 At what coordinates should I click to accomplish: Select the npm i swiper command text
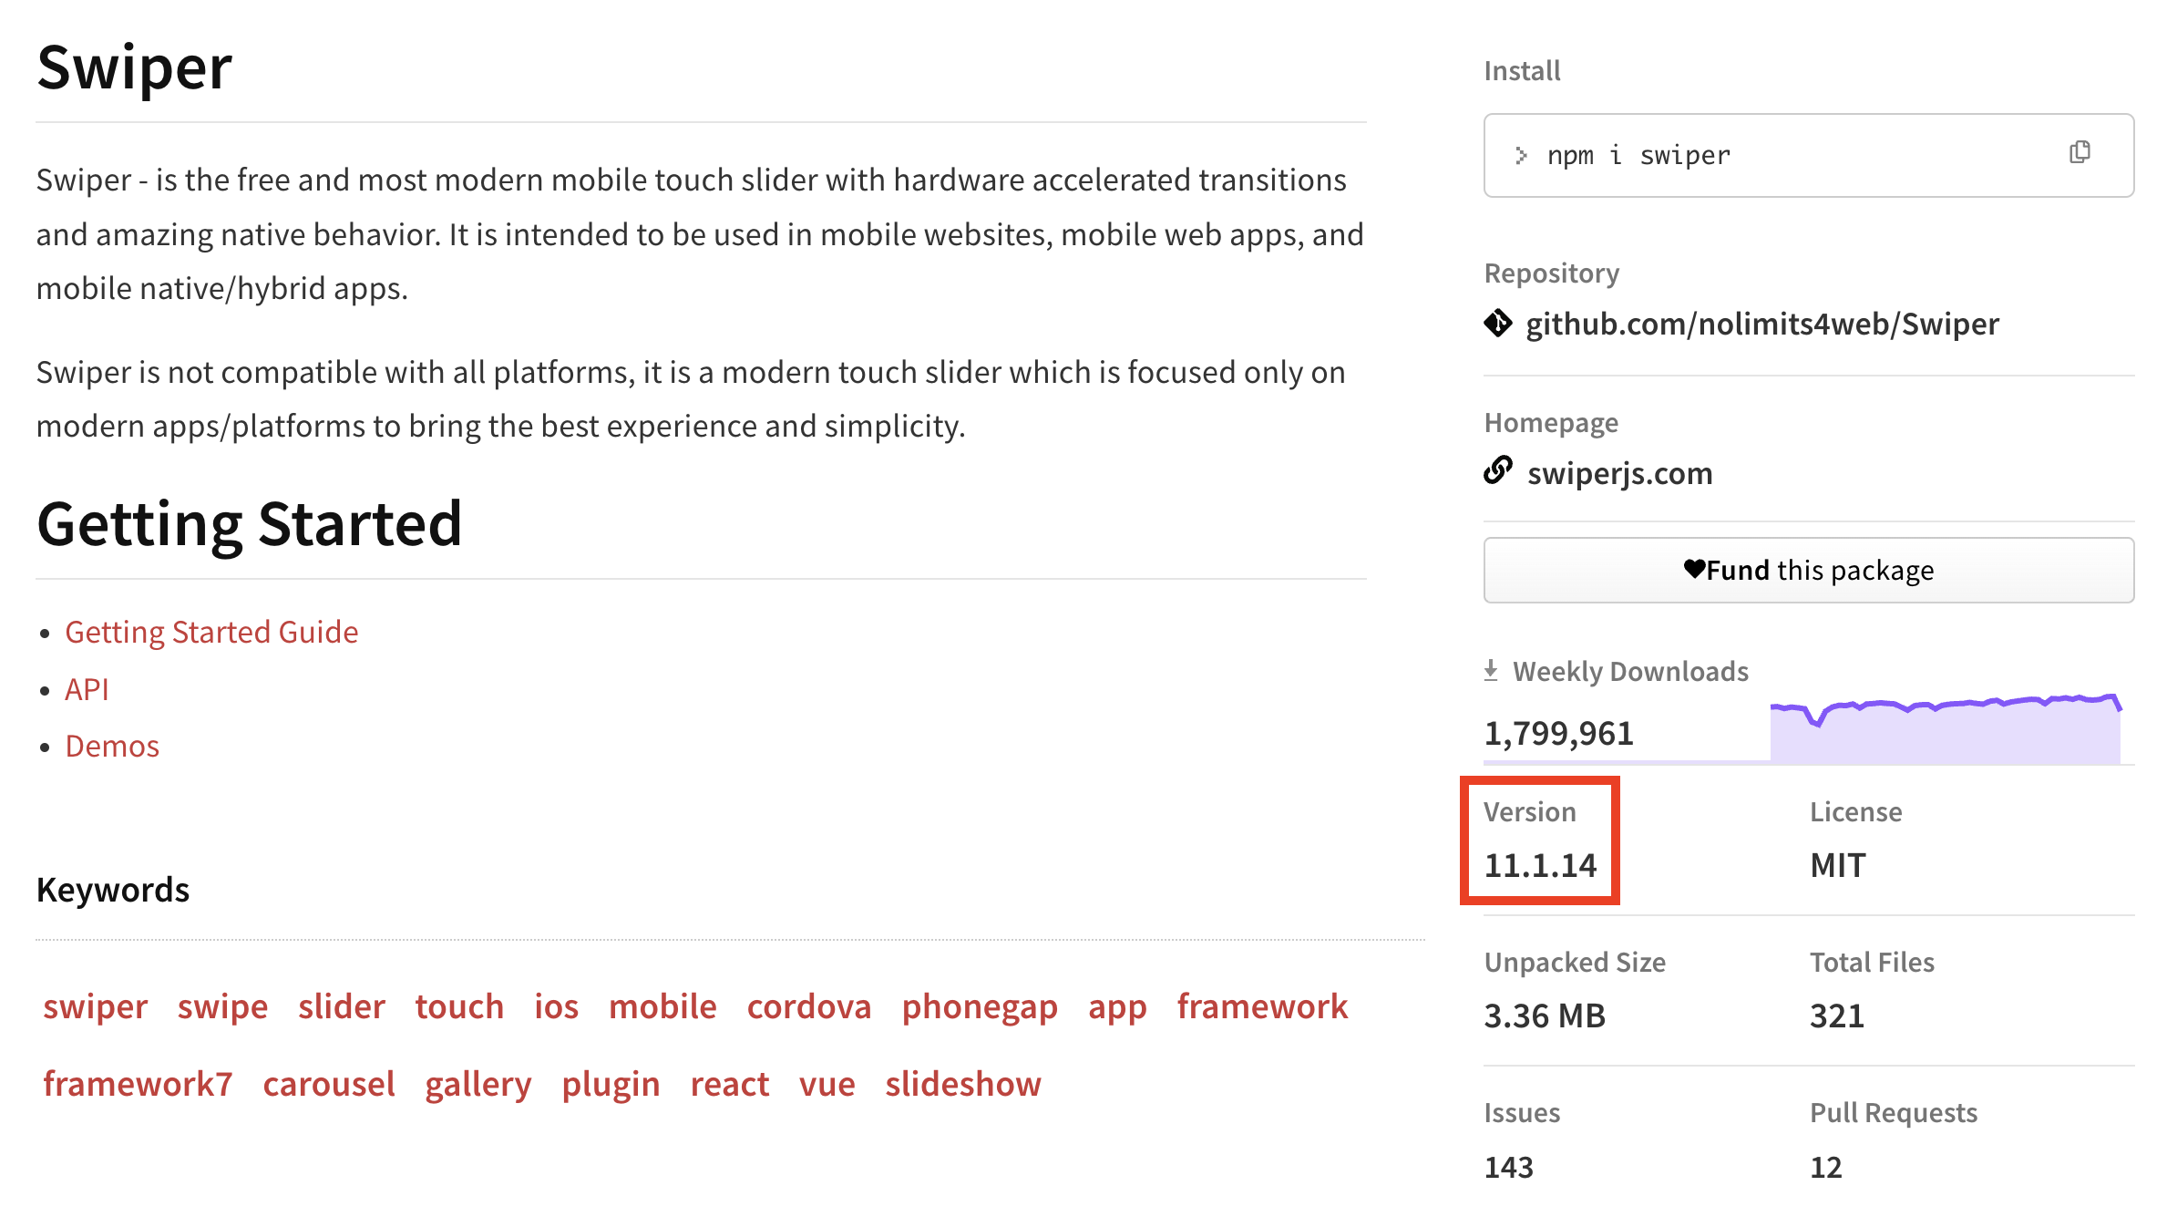(x=1638, y=156)
